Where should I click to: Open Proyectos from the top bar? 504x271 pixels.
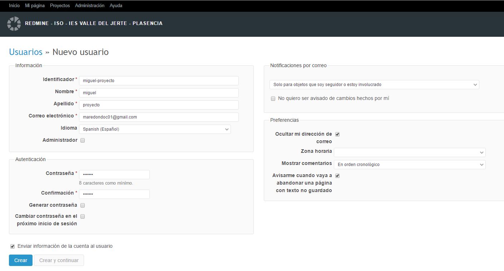[x=60, y=6]
